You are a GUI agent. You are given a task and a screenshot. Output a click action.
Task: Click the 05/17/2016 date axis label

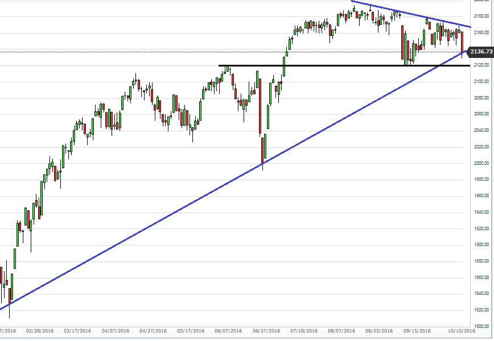(x=191, y=331)
